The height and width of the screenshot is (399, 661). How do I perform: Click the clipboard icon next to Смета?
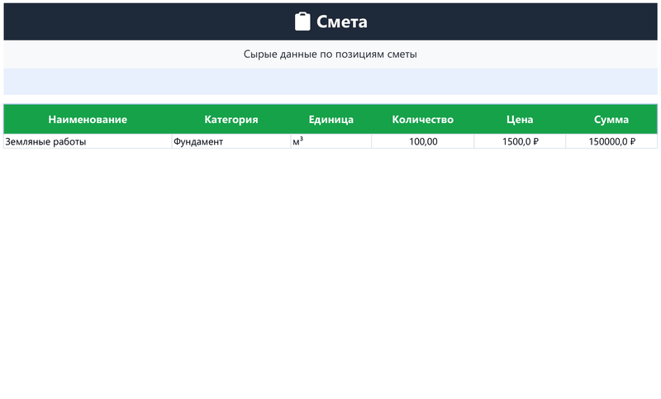coord(302,21)
